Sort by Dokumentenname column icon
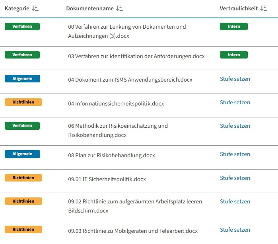This screenshot has height=244, width=278. coord(120,8)
